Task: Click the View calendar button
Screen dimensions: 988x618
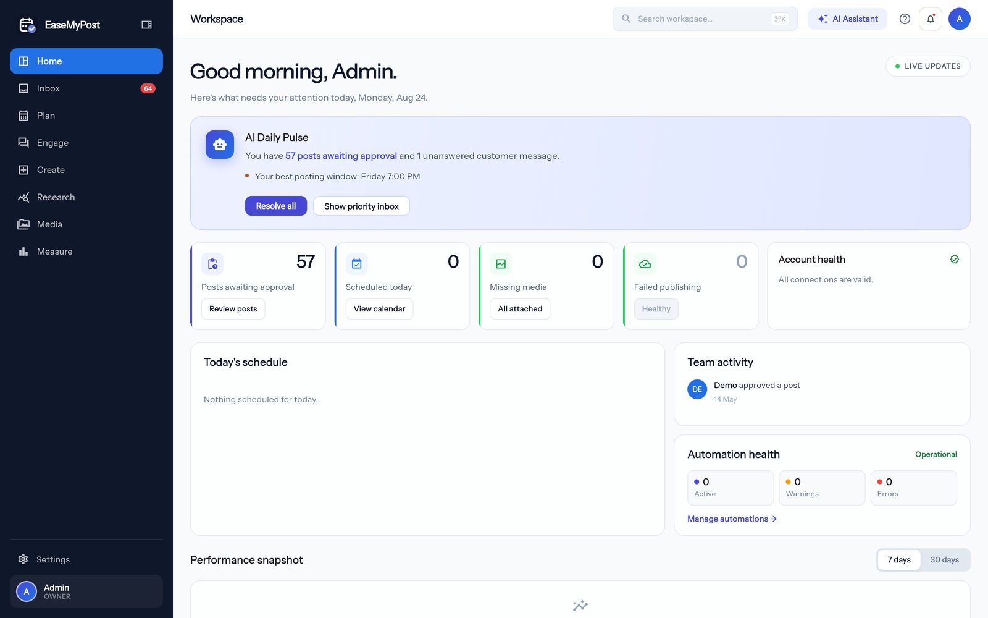Action: [x=379, y=309]
